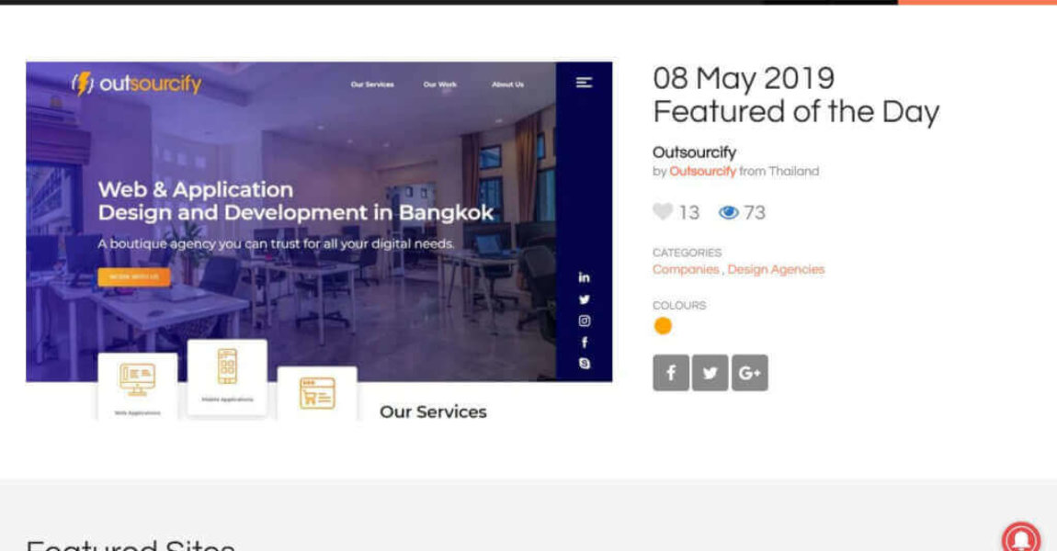This screenshot has height=551, width=1057.
Task: Open the Our Services menu item
Action: click(372, 84)
